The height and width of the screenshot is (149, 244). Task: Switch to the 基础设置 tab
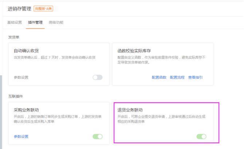pyautogui.click(x=15, y=23)
